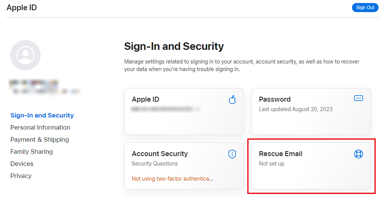Click Apple ID header title

click(21, 8)
